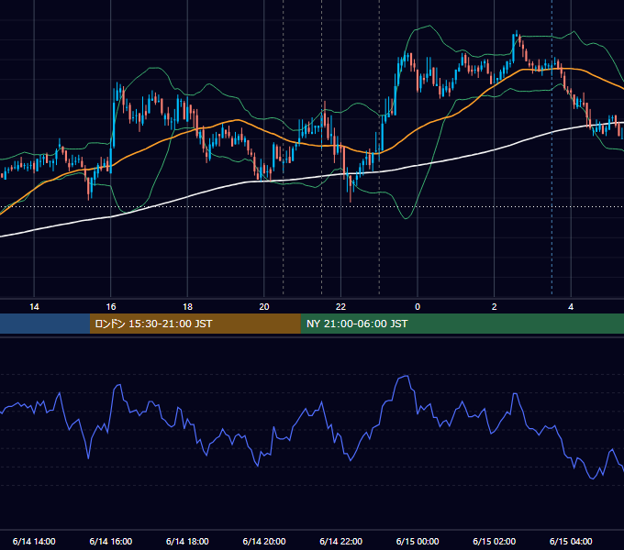Click the 6/14 14:00 date label

tap(34, 541)
